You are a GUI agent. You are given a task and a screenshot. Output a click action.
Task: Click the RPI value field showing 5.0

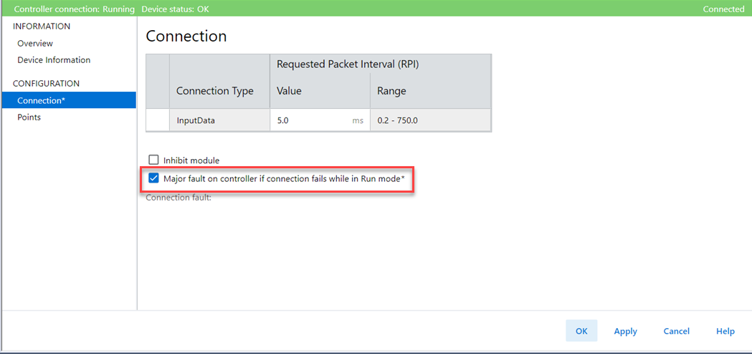point(312,120)
